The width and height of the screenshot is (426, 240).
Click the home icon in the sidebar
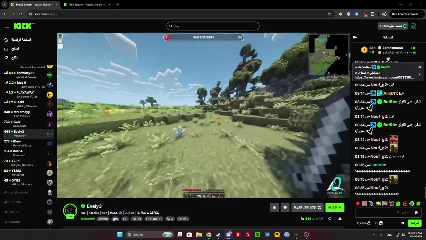coord(6,40)
